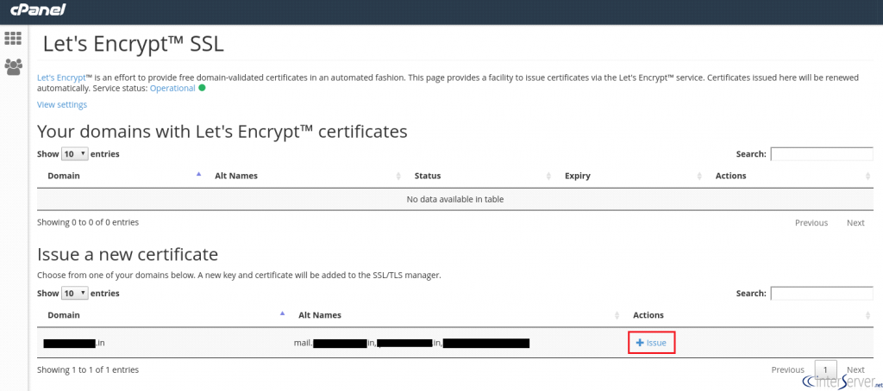Click Next in new certificate pagination
This screenshot has width=883, height=391.
point(855,369)
